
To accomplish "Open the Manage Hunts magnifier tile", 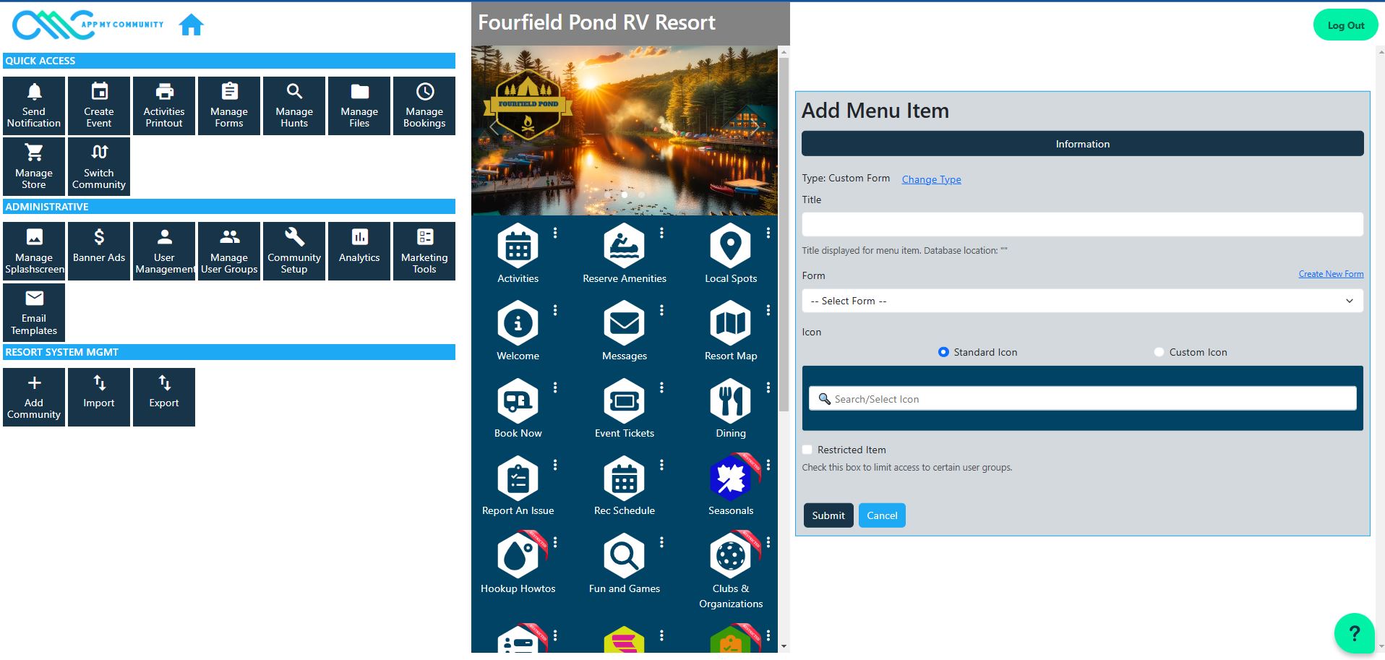I will 294,106.
